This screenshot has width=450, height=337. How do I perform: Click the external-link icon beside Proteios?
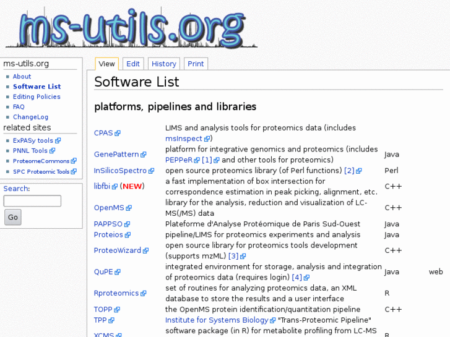click(x=128, y=235)
